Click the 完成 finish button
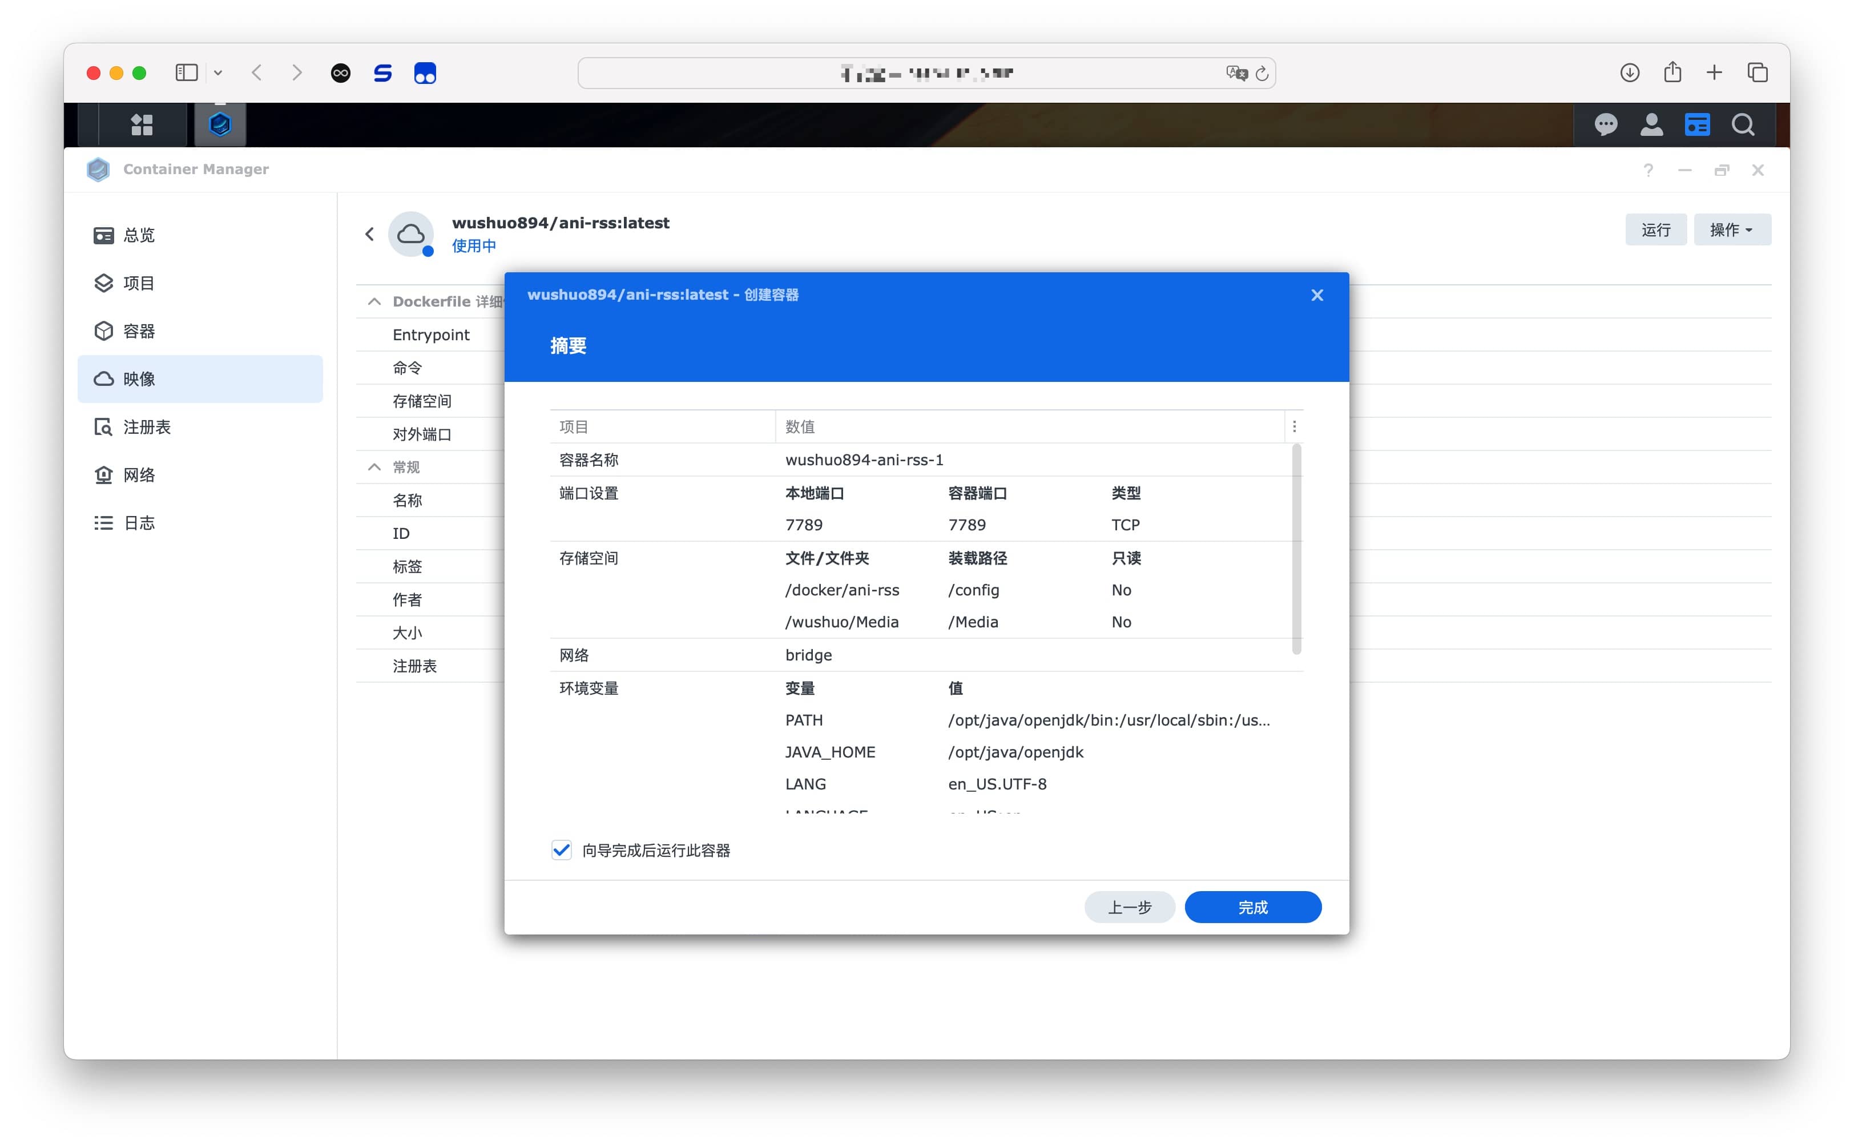 (1252, 907)
